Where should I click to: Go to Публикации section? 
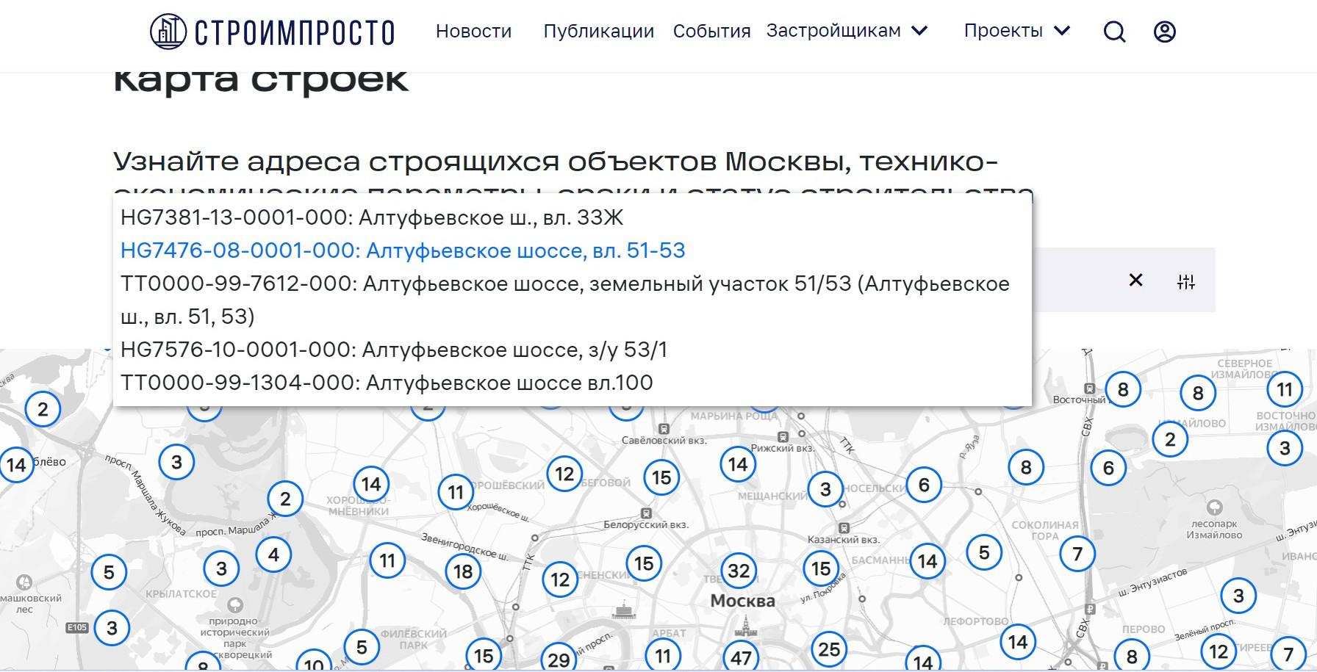click(598, 31)
